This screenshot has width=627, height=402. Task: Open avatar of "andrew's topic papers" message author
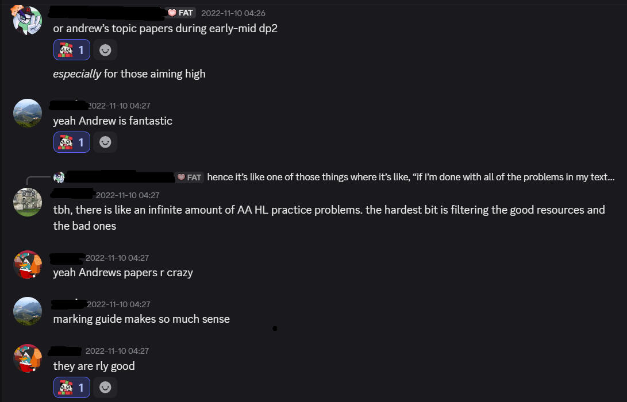tap(27, 20)
